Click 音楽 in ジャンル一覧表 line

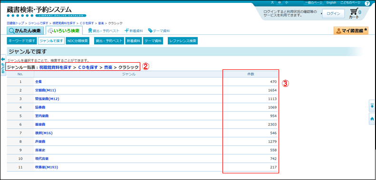[x=108, y=67]
